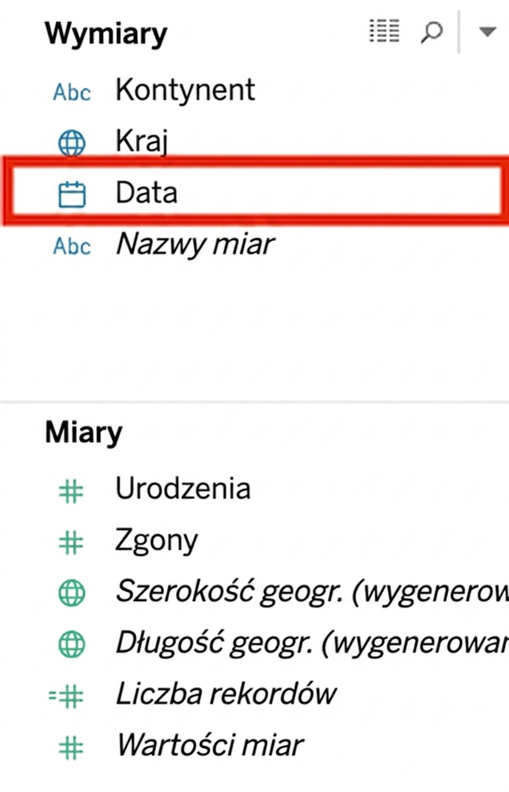Click the calculated-field icon beside Liczba rekordów
509x792 pixels.
tap(67, 696)
